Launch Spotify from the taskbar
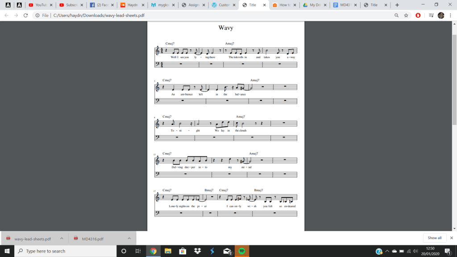This screenshot has width=457, height=257. pyautogui.click(x=241, y=251)
